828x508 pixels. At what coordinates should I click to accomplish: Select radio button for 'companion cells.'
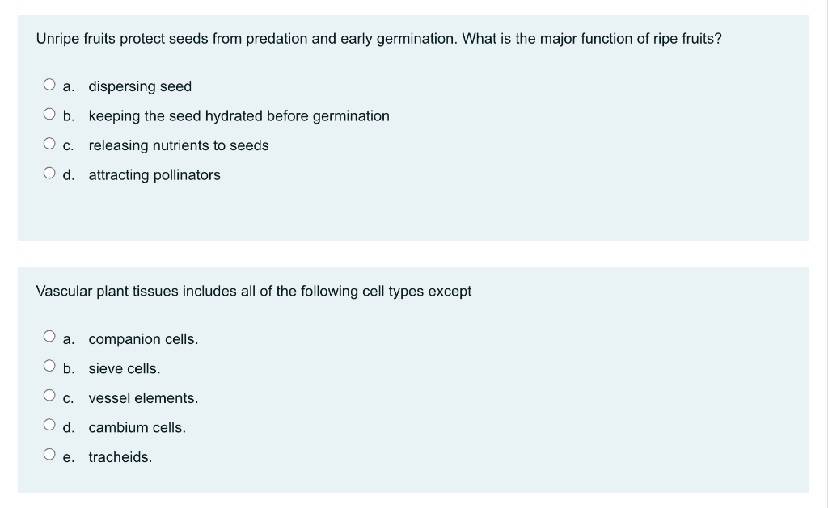50,338
